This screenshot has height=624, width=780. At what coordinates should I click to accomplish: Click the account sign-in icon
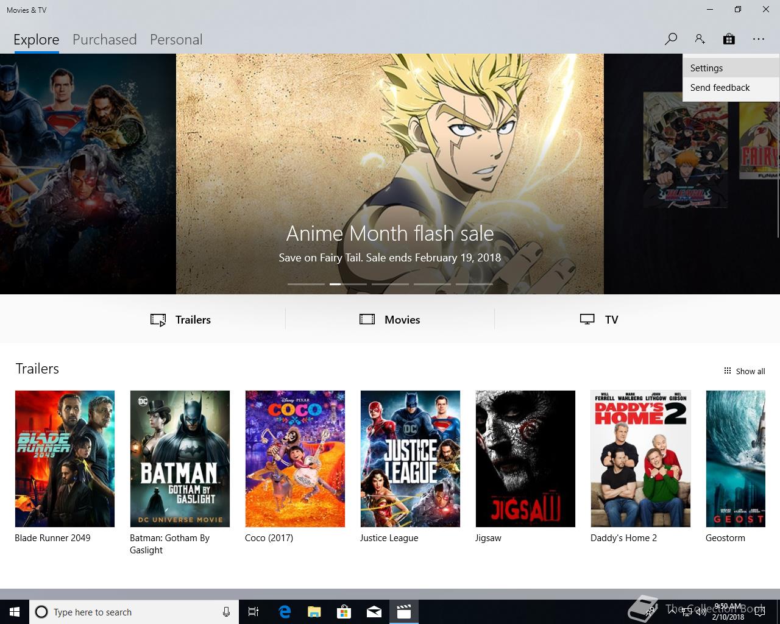(x=700, y=39)
